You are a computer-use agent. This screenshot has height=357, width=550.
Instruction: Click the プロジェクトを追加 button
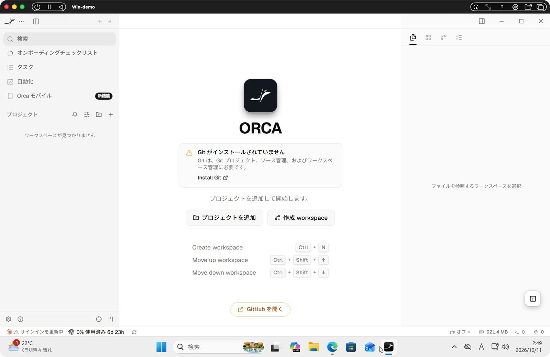[224, 218]
